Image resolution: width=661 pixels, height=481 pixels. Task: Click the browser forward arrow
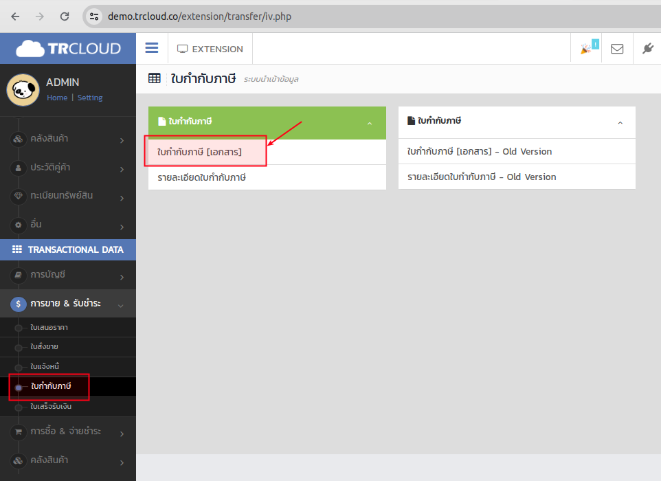40,16
